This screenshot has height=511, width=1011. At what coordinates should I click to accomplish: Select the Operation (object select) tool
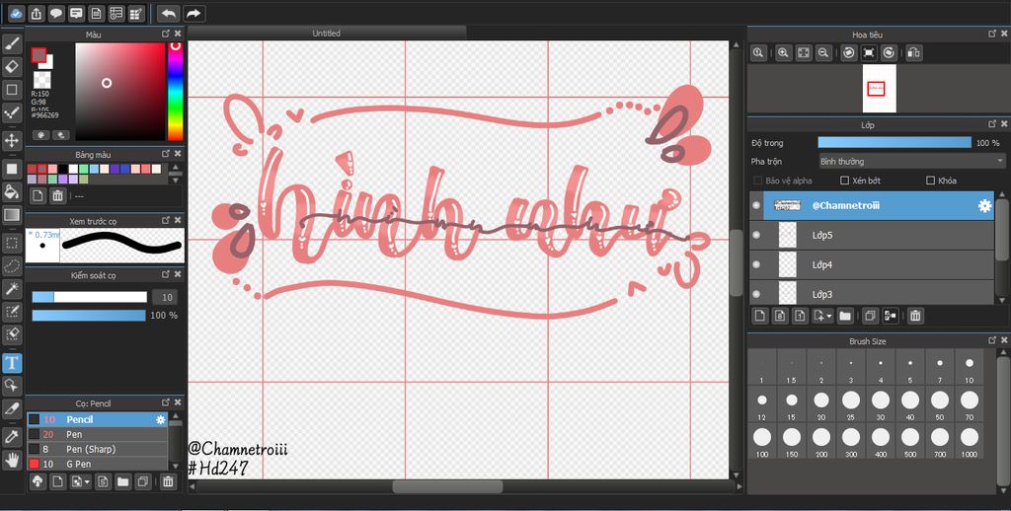[12, 386]
